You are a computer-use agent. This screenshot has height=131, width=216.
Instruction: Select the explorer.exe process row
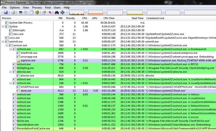tap(109, 61)
